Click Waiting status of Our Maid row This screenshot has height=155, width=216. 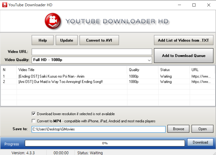pos(166,82)
